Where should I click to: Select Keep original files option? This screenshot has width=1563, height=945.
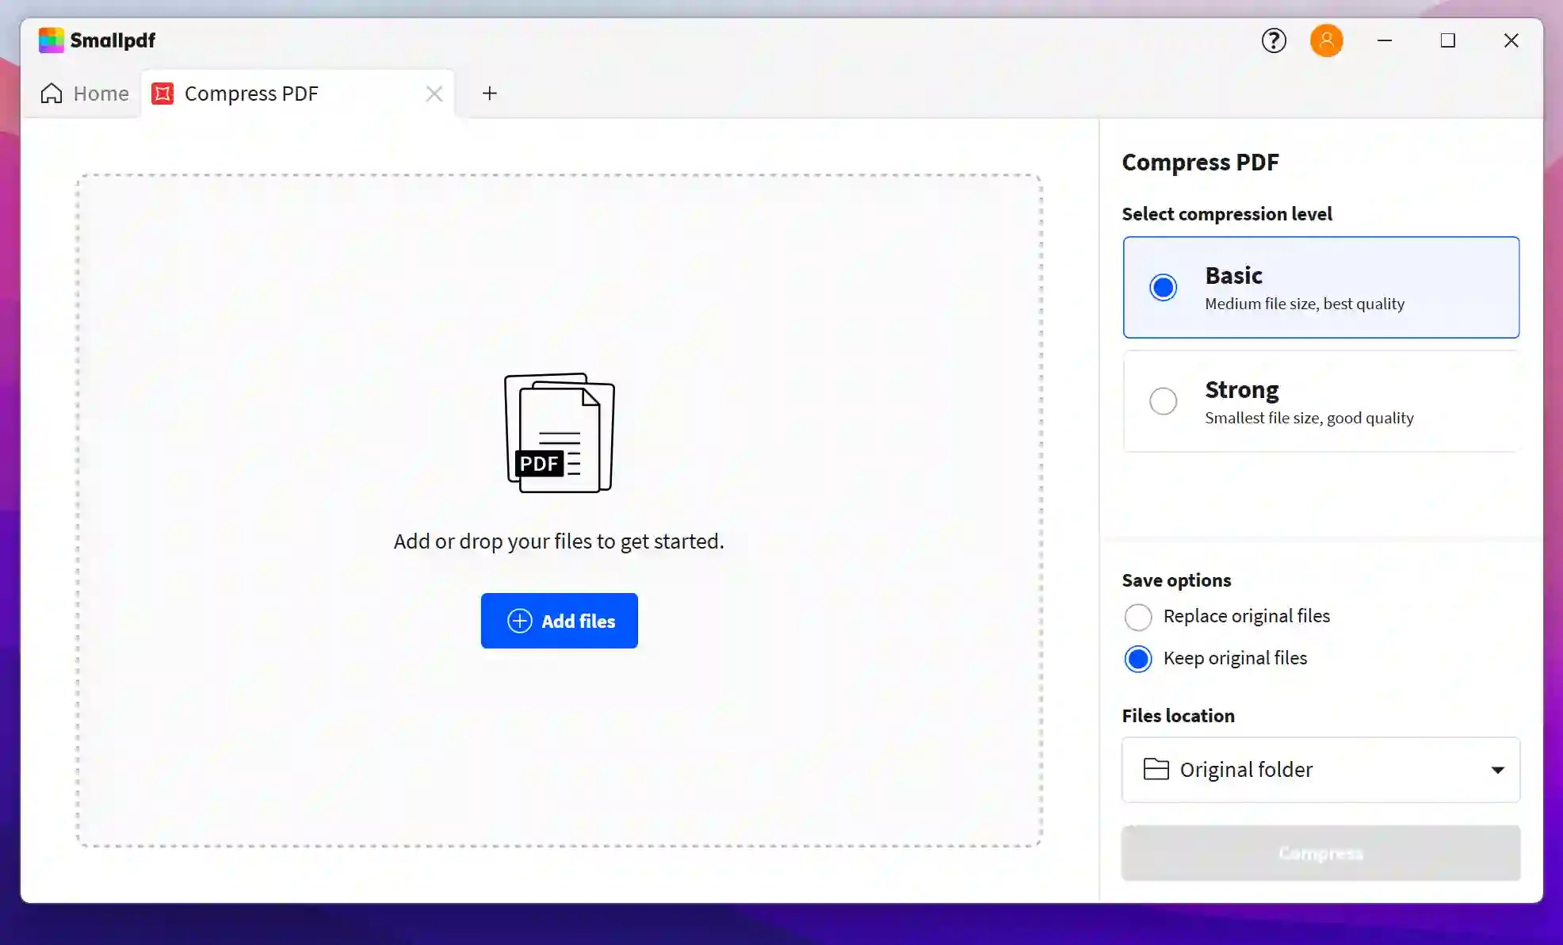point(1139,659)
